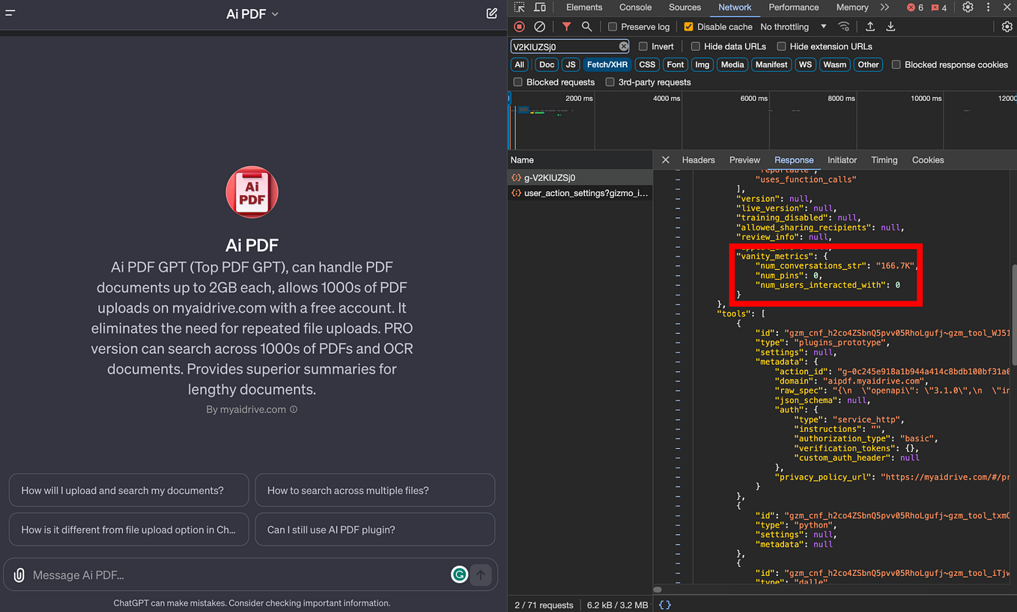Stop recording the network log
Screen dimensions: 1017x612
click(x=519, y=26)
